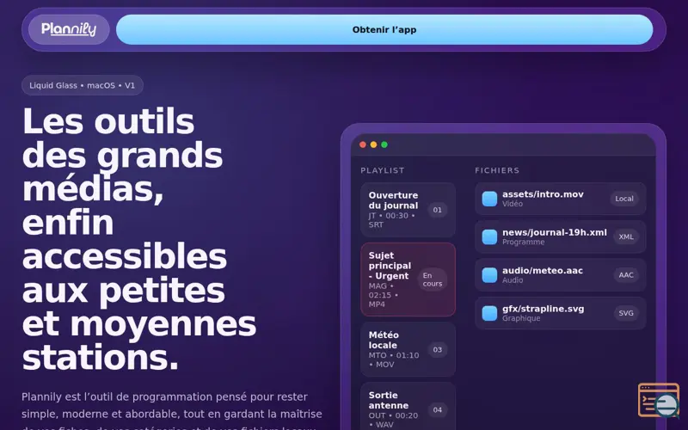Image resolution: width=688 pixels, height=430 pixels.
Task: Select the Ouverture du journal playlist item
Action: pyautogui.click(x=408, y=210)
